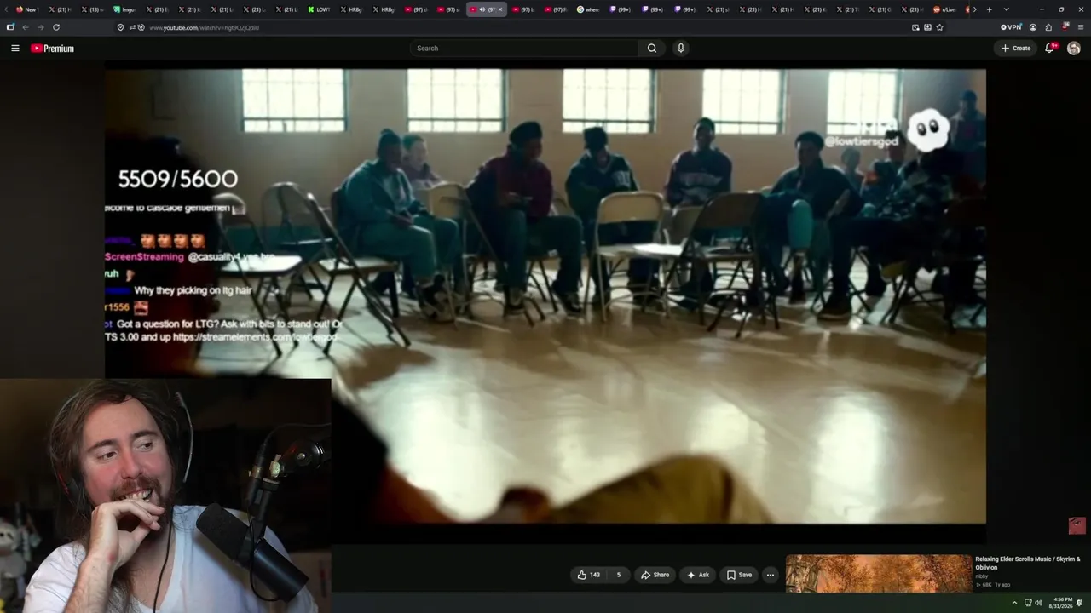Open the browser application menu
The width and height of the screenshot is (1091, 613).
(1080, 27)
